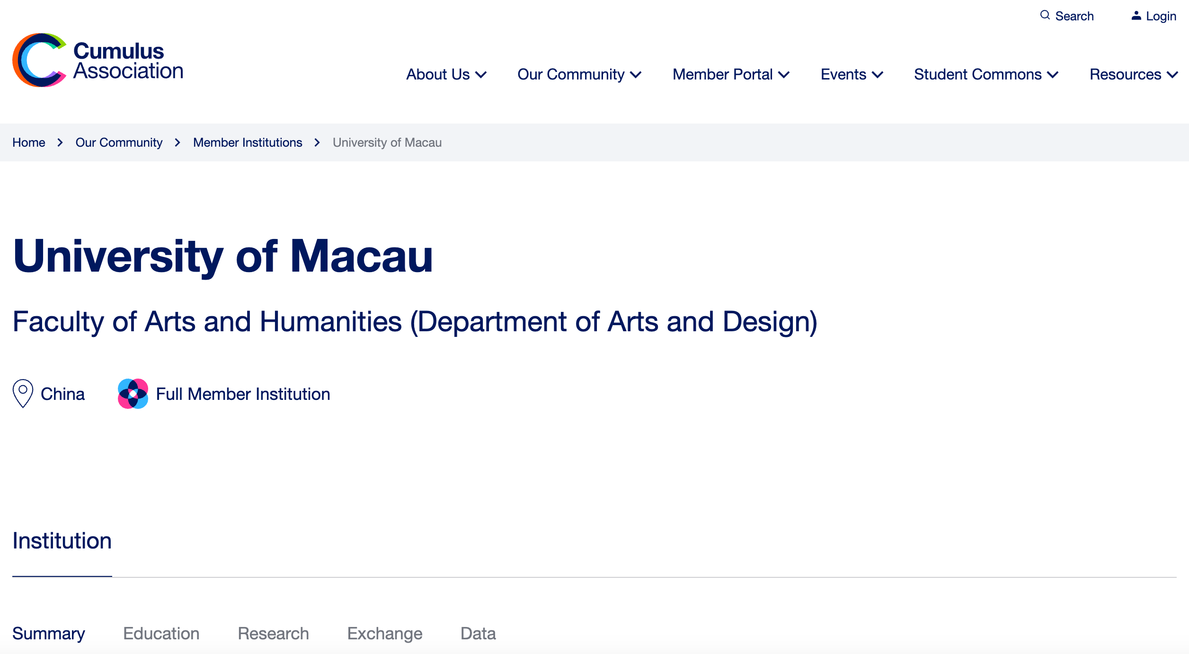1189x654 pixels.
Task: Open the Events navigation item
Action: click(843, 74)
